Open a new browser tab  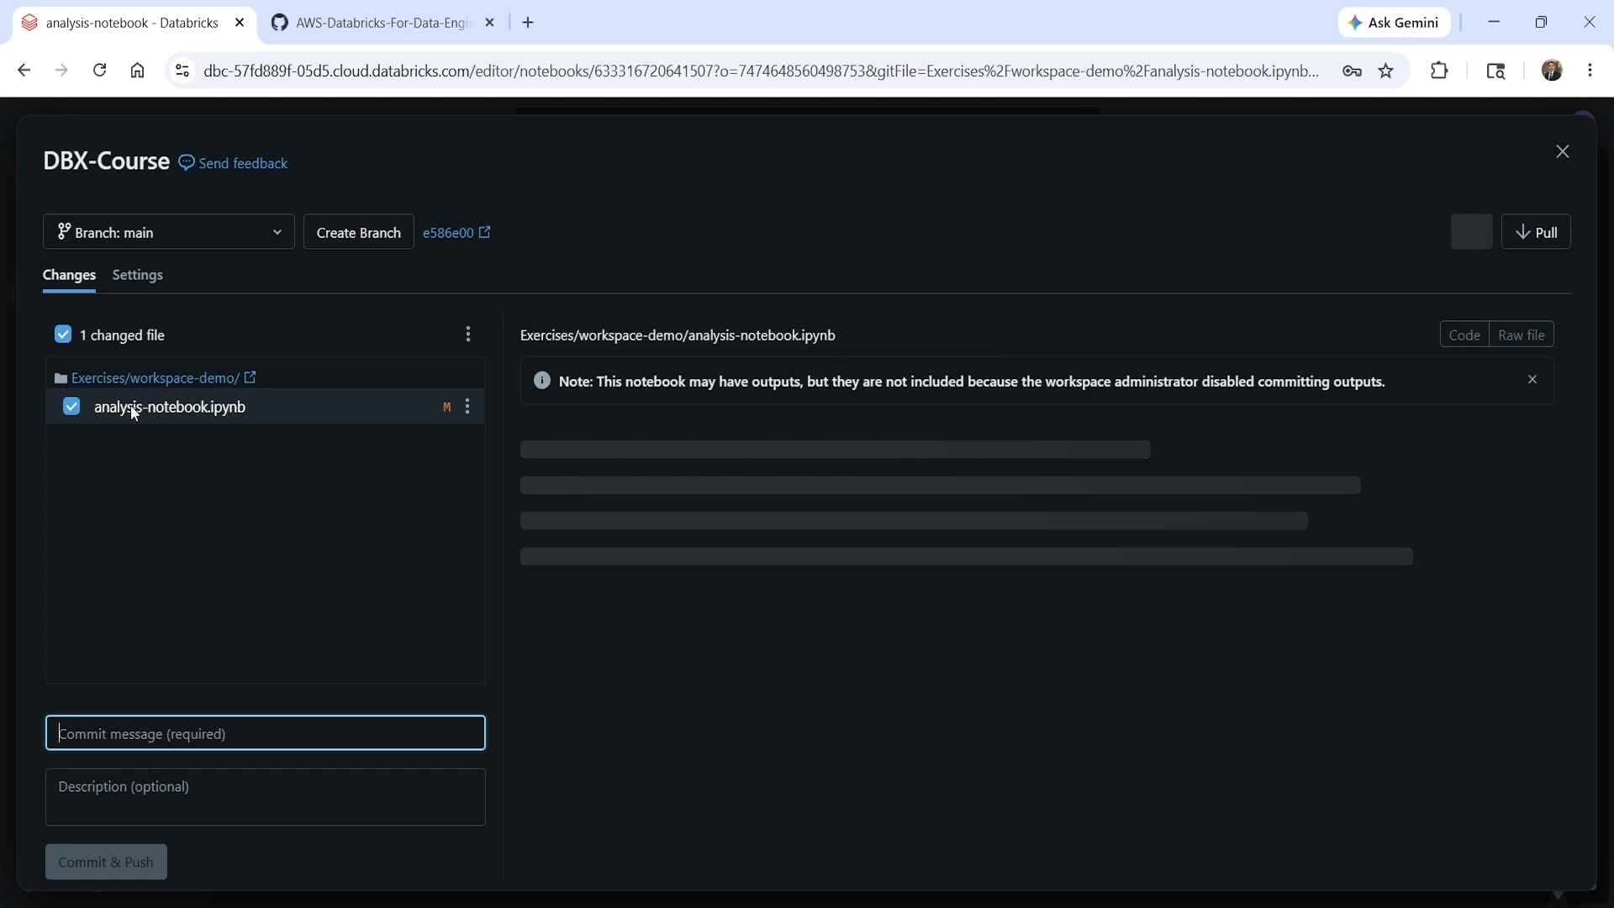coord(528,23)
